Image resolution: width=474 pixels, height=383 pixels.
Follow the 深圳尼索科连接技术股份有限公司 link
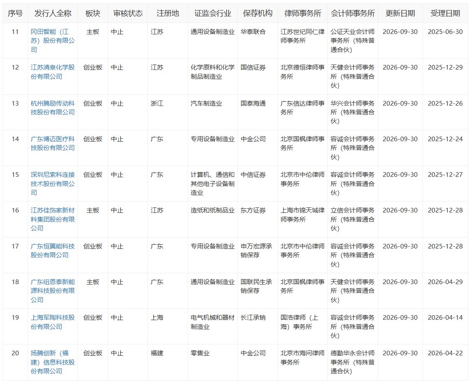coord(53,184)
